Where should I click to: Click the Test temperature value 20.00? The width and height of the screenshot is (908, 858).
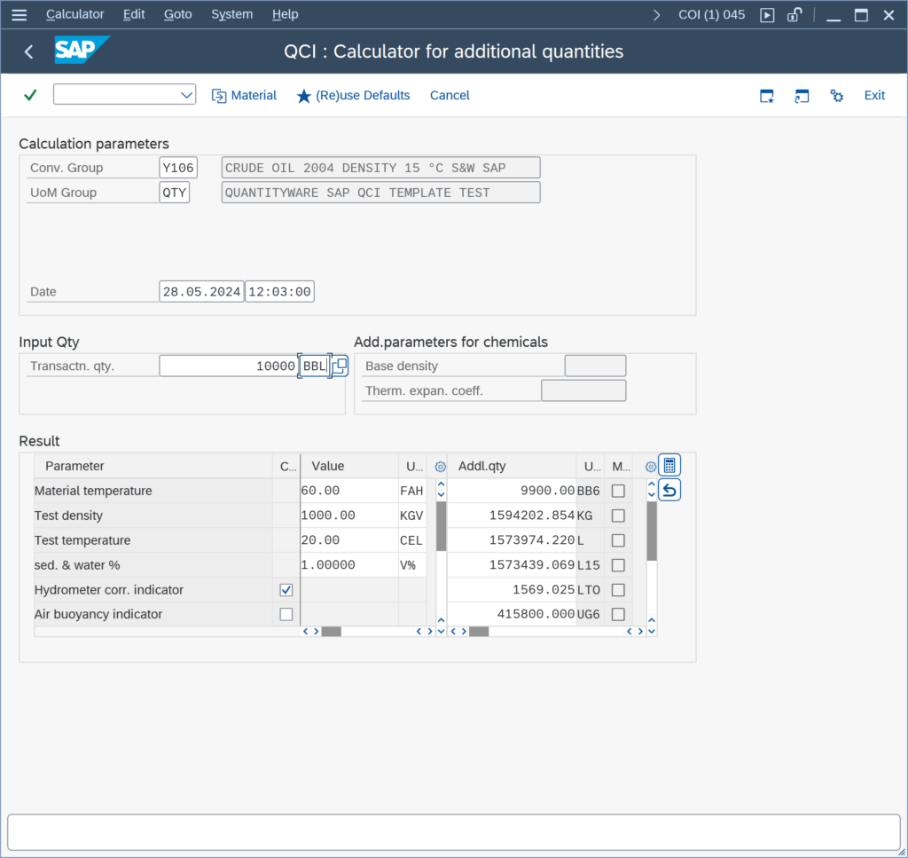349,540
